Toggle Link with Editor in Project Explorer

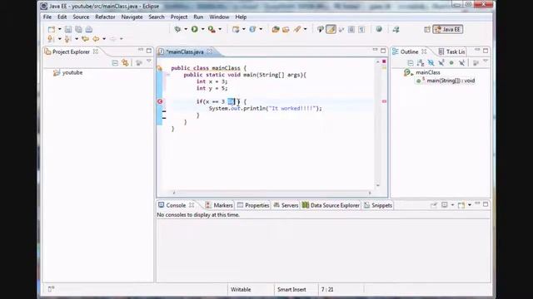tap(126, 63)
